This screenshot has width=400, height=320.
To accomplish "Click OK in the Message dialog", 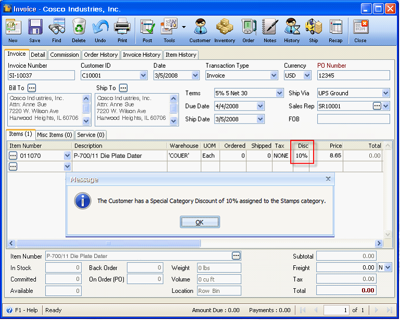I will point(200,222).
